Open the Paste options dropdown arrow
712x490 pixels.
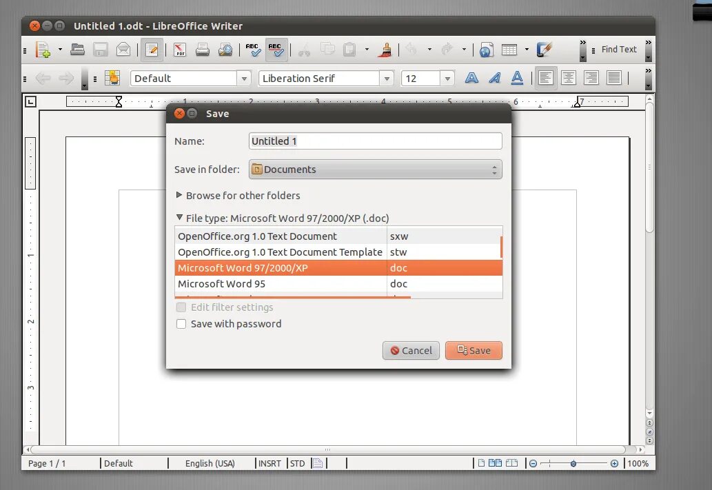367,50
